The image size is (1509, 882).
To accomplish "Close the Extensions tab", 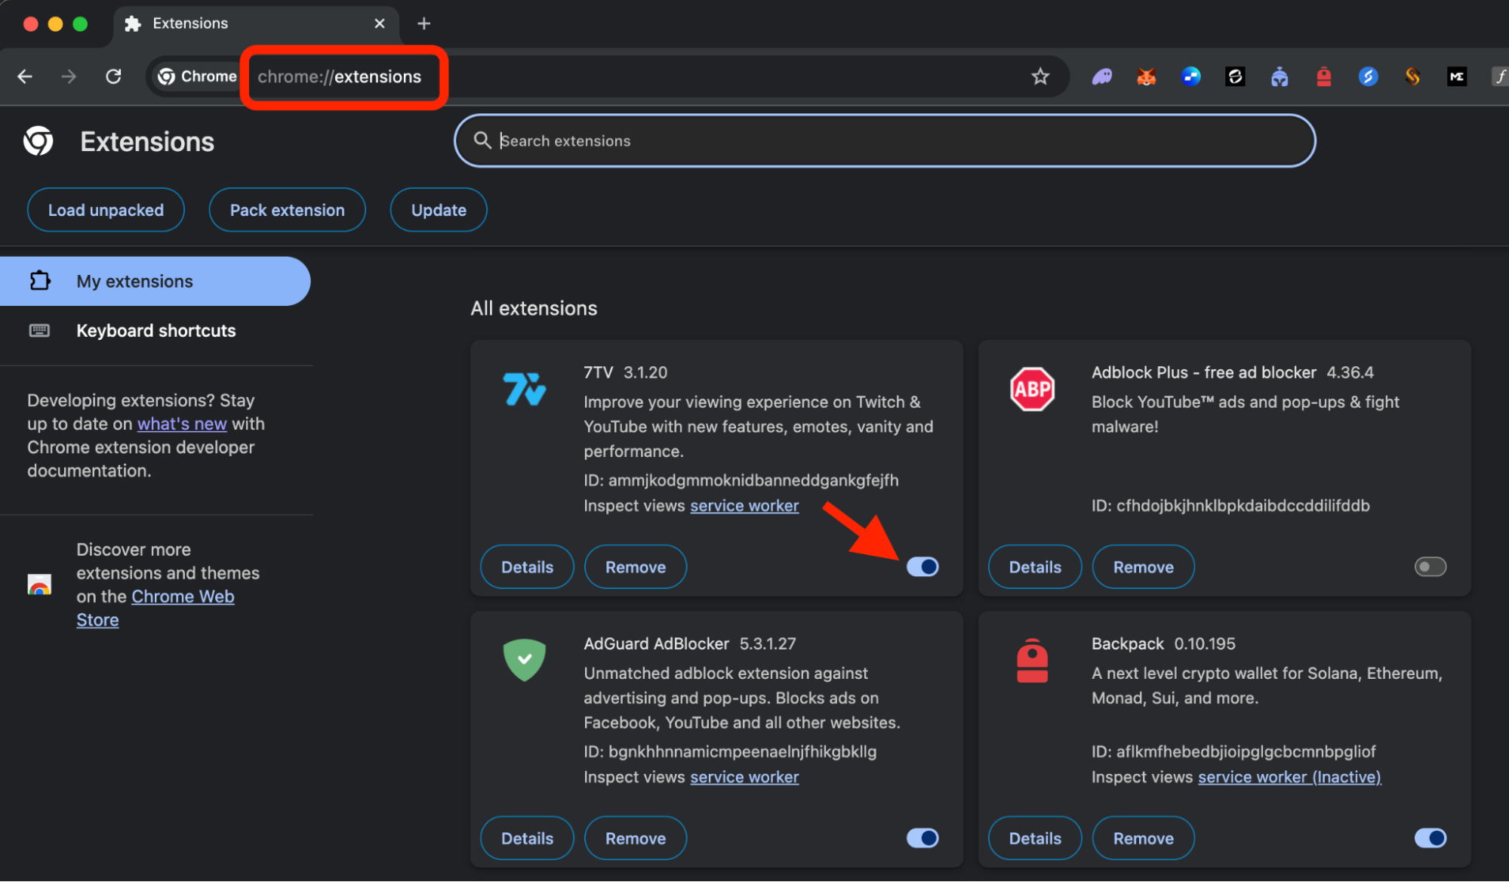I will pos(380,23).
